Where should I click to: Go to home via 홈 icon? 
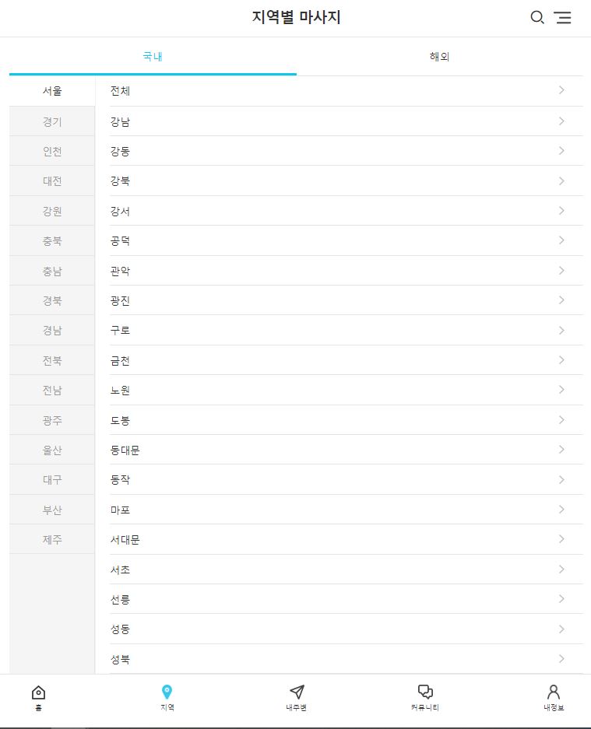coord(38,692)
